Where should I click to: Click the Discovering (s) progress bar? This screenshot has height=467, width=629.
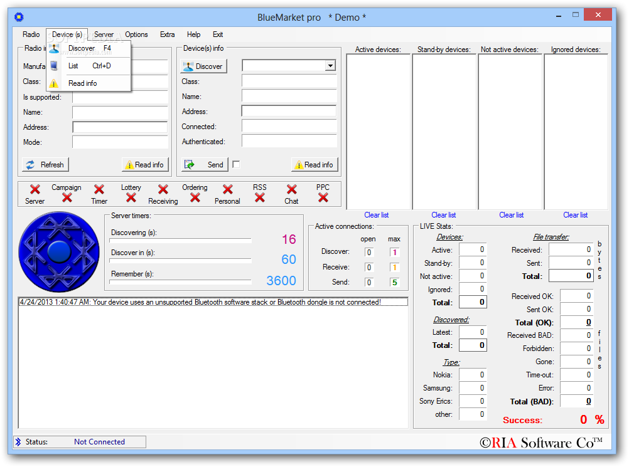[181, 241]
